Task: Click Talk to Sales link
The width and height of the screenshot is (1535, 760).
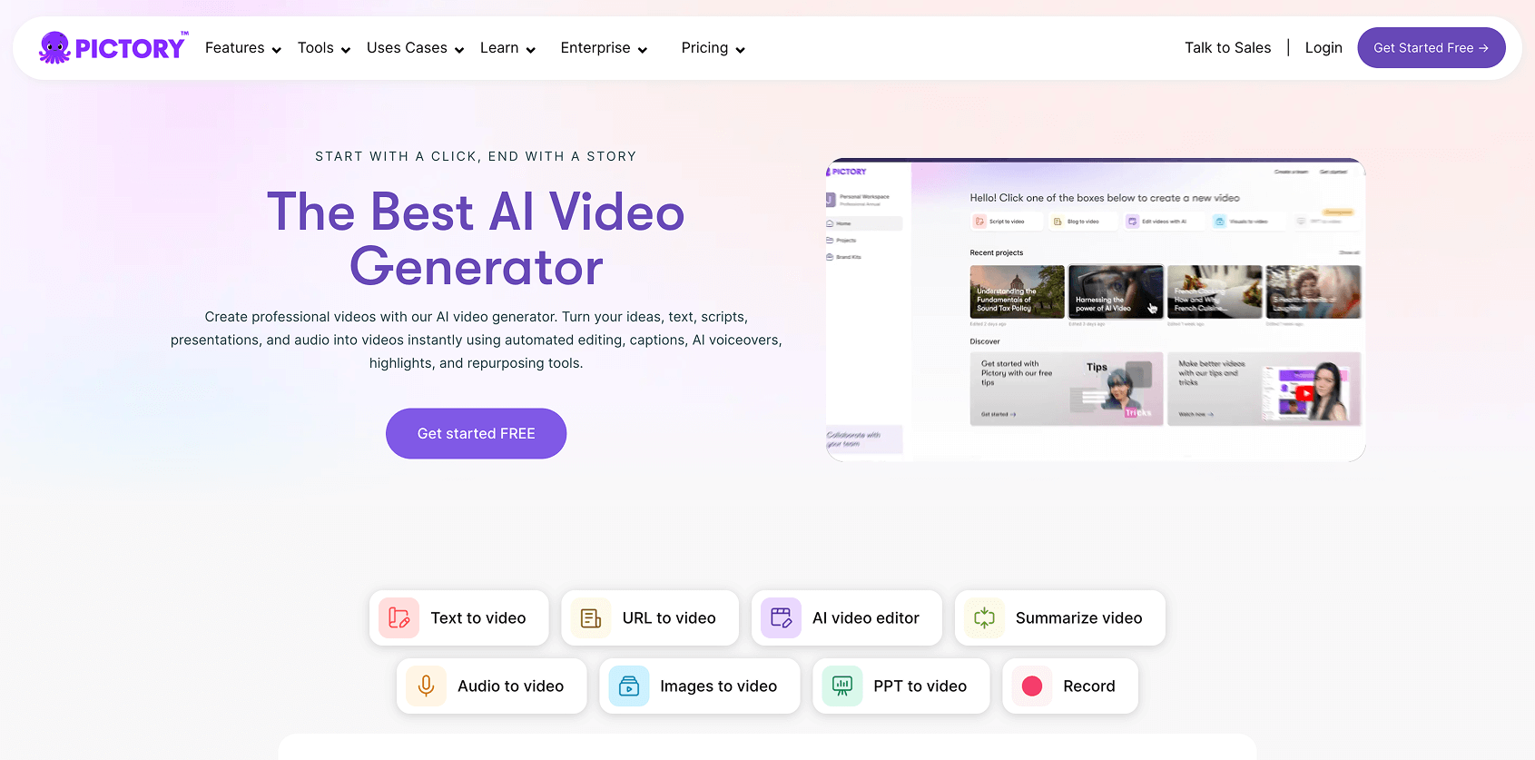Action: click(1227, 48)
